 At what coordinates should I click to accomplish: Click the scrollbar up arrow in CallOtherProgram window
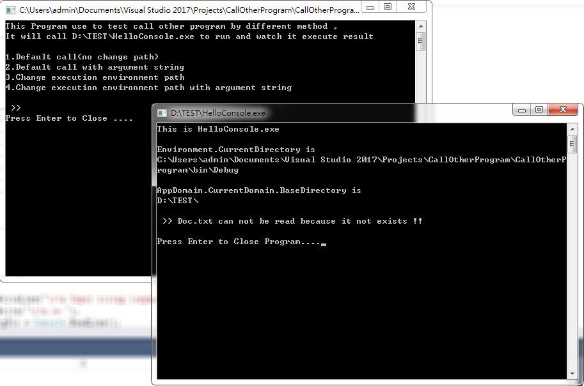point(421,26)
